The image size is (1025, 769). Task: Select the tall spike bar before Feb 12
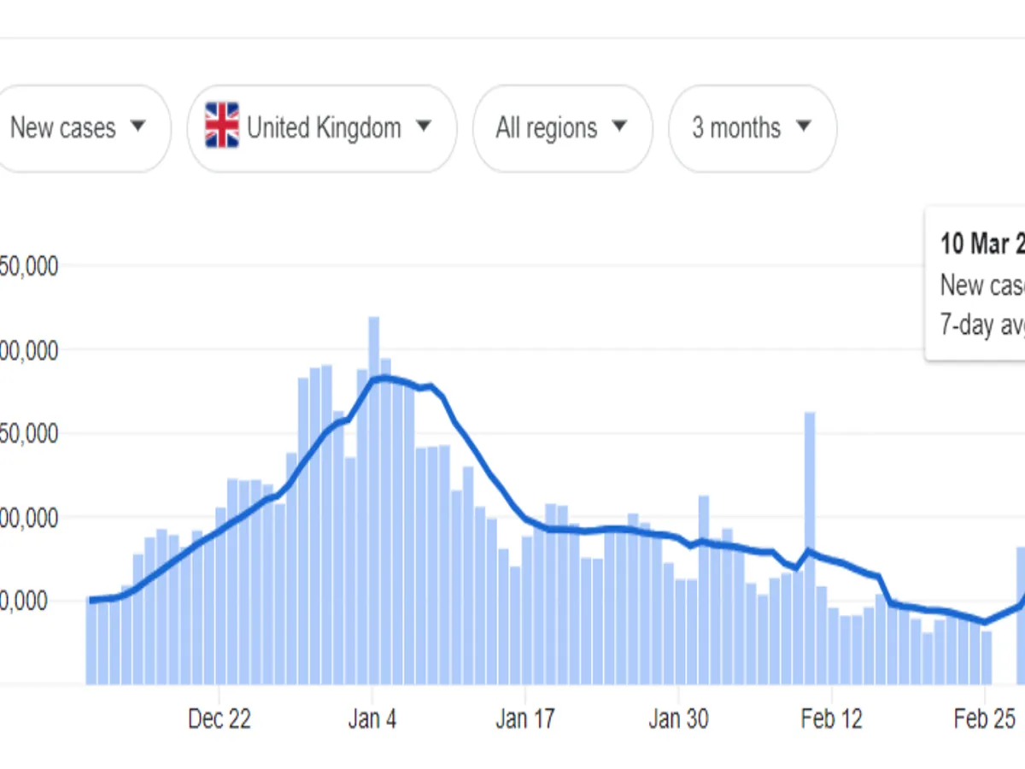[x=810, y=547]
